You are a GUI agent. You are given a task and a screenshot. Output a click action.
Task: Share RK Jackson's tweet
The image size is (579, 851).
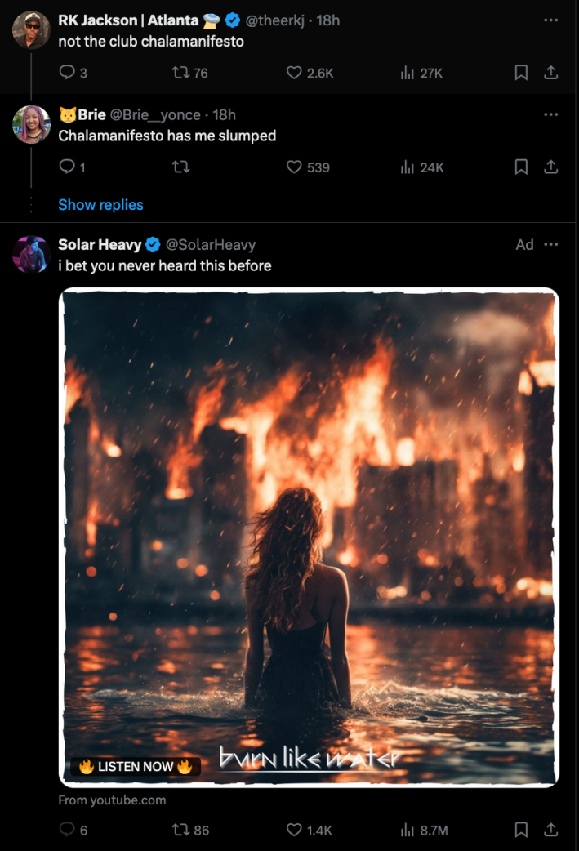click(x=551, y=73)
